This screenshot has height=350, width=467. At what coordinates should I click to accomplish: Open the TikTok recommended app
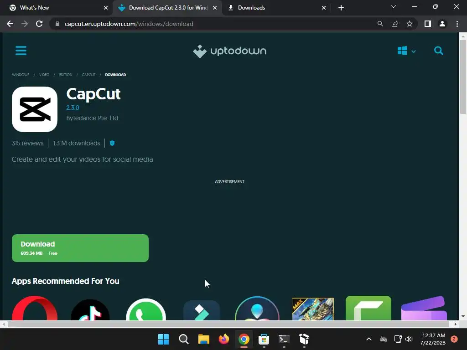click(90, 309)
